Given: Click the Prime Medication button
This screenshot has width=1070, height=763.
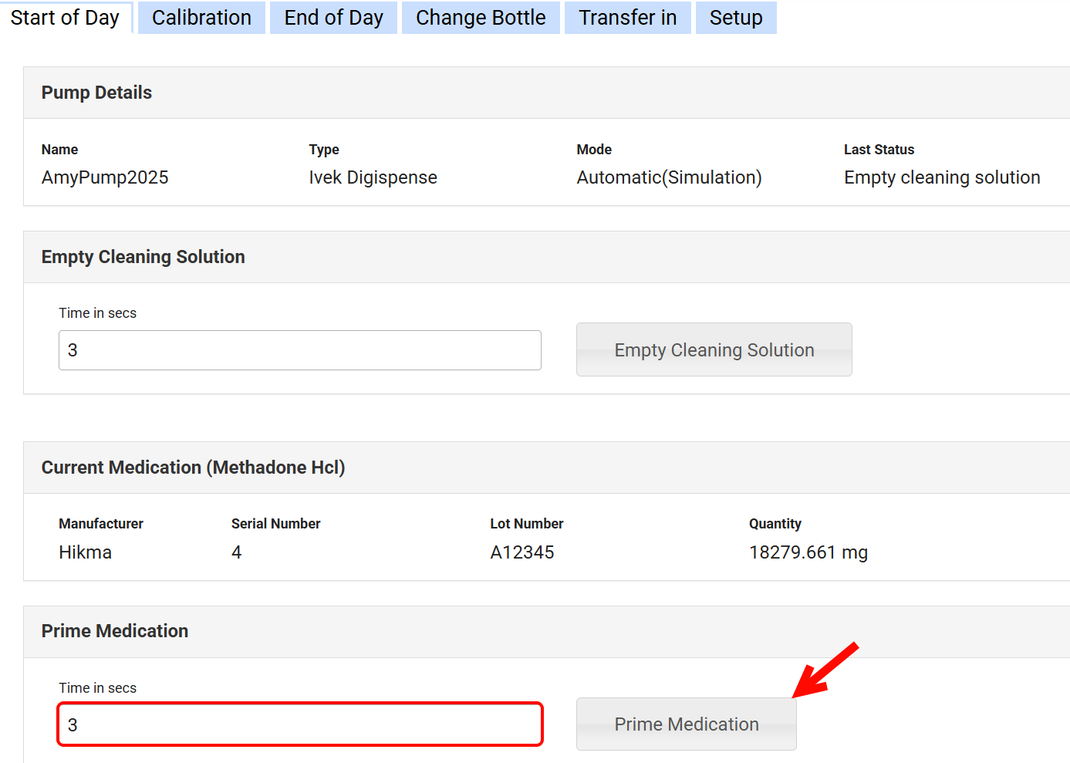Looking at the screenshot, I should click(x=686, y=724).
